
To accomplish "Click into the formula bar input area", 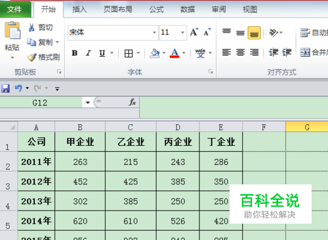I will [x=234, y=108].
